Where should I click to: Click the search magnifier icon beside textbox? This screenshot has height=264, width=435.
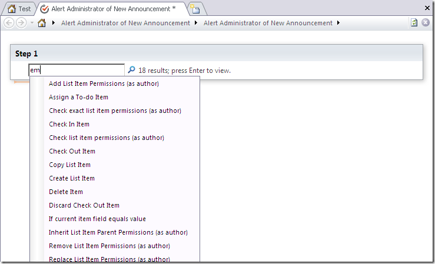131,70
